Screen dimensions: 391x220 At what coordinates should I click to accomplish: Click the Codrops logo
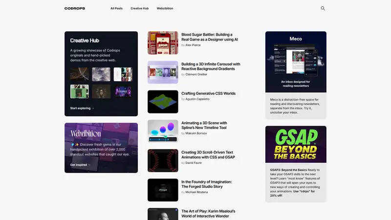pos(75,8)
